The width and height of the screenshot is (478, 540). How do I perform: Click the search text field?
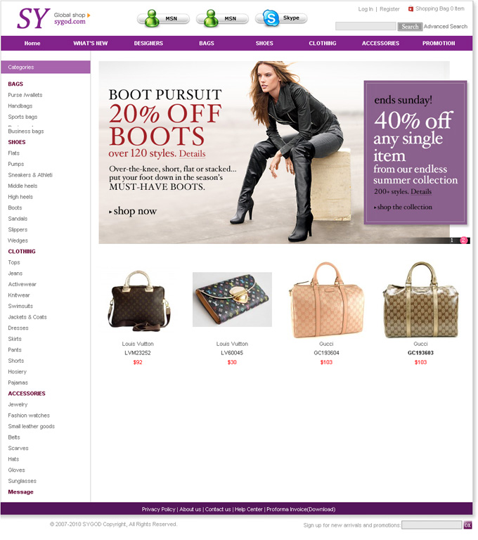tap(366, 26)
